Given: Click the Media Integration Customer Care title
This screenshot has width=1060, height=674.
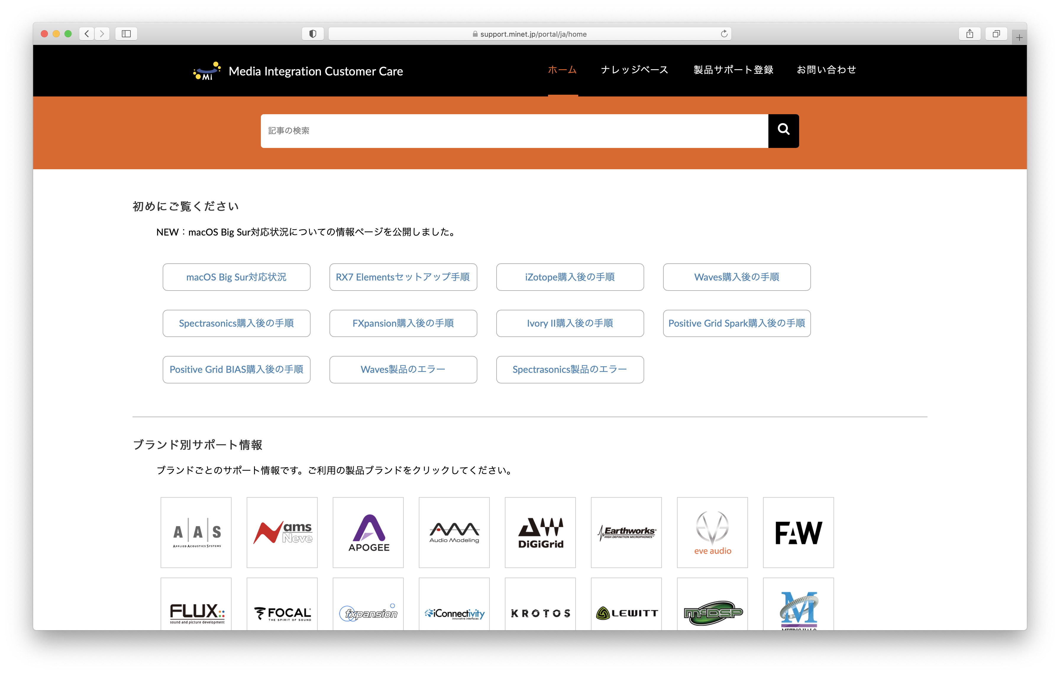Looking at the screenshot, I should [316, 71].
